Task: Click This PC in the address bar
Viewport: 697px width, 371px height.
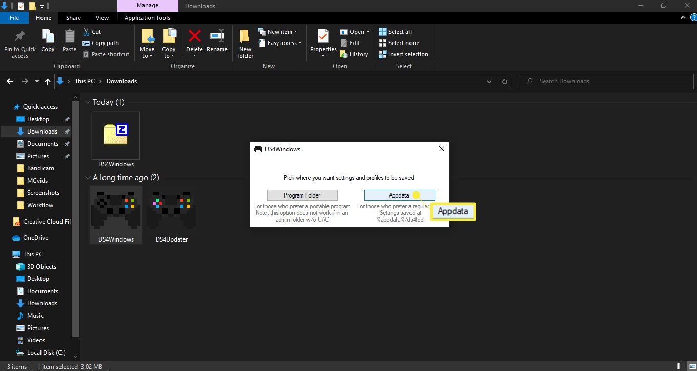Action: (x=85, y=81)
